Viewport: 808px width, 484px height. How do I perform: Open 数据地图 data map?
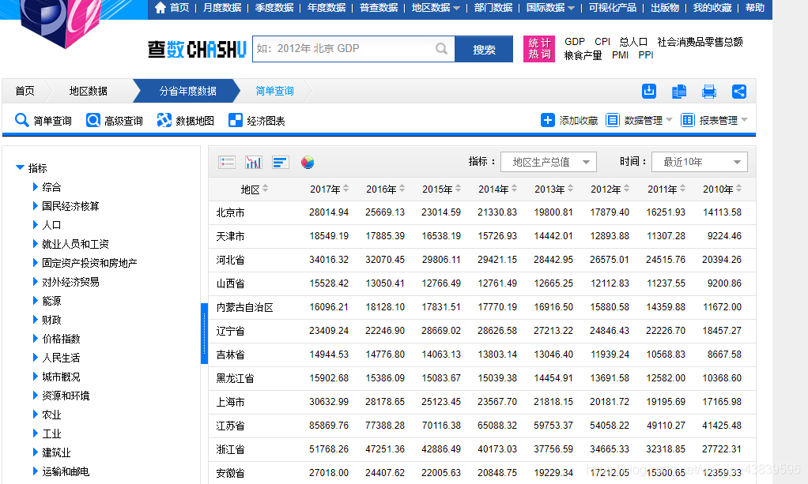click(186, 121)
